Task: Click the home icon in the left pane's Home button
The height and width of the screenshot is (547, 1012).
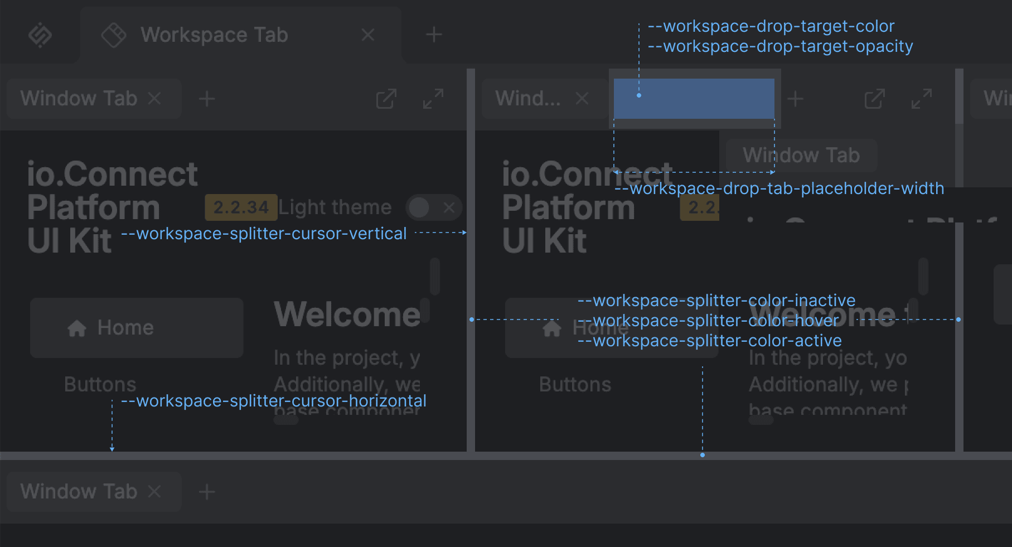Action: point(77,328)
